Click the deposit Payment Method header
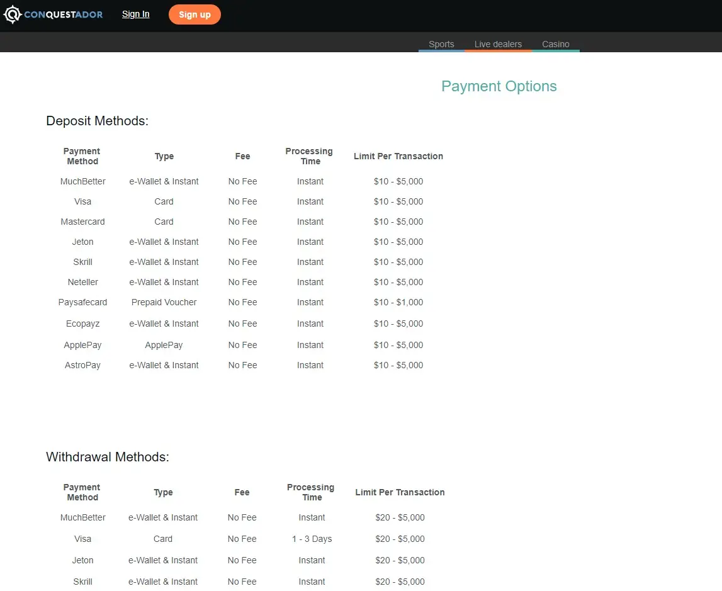 point(82,156)
